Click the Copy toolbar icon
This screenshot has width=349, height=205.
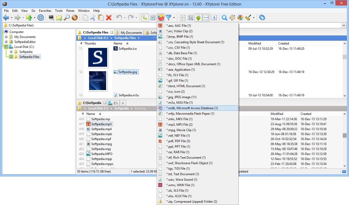coord(85,18)
